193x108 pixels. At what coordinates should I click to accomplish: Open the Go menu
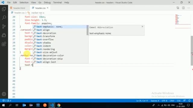tap(40, 2)
